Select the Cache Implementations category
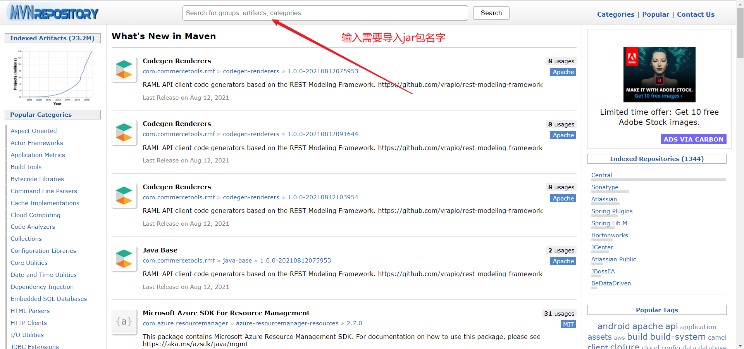This screenshot has height=349, width=744. coord(45,203)
